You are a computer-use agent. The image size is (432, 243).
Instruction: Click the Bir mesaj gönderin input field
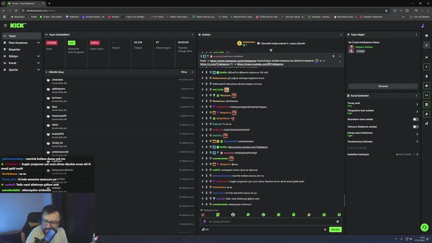[271, 222]
